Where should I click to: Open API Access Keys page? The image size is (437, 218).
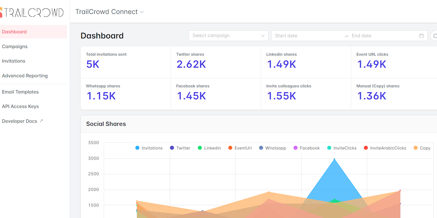click(20, 106)
